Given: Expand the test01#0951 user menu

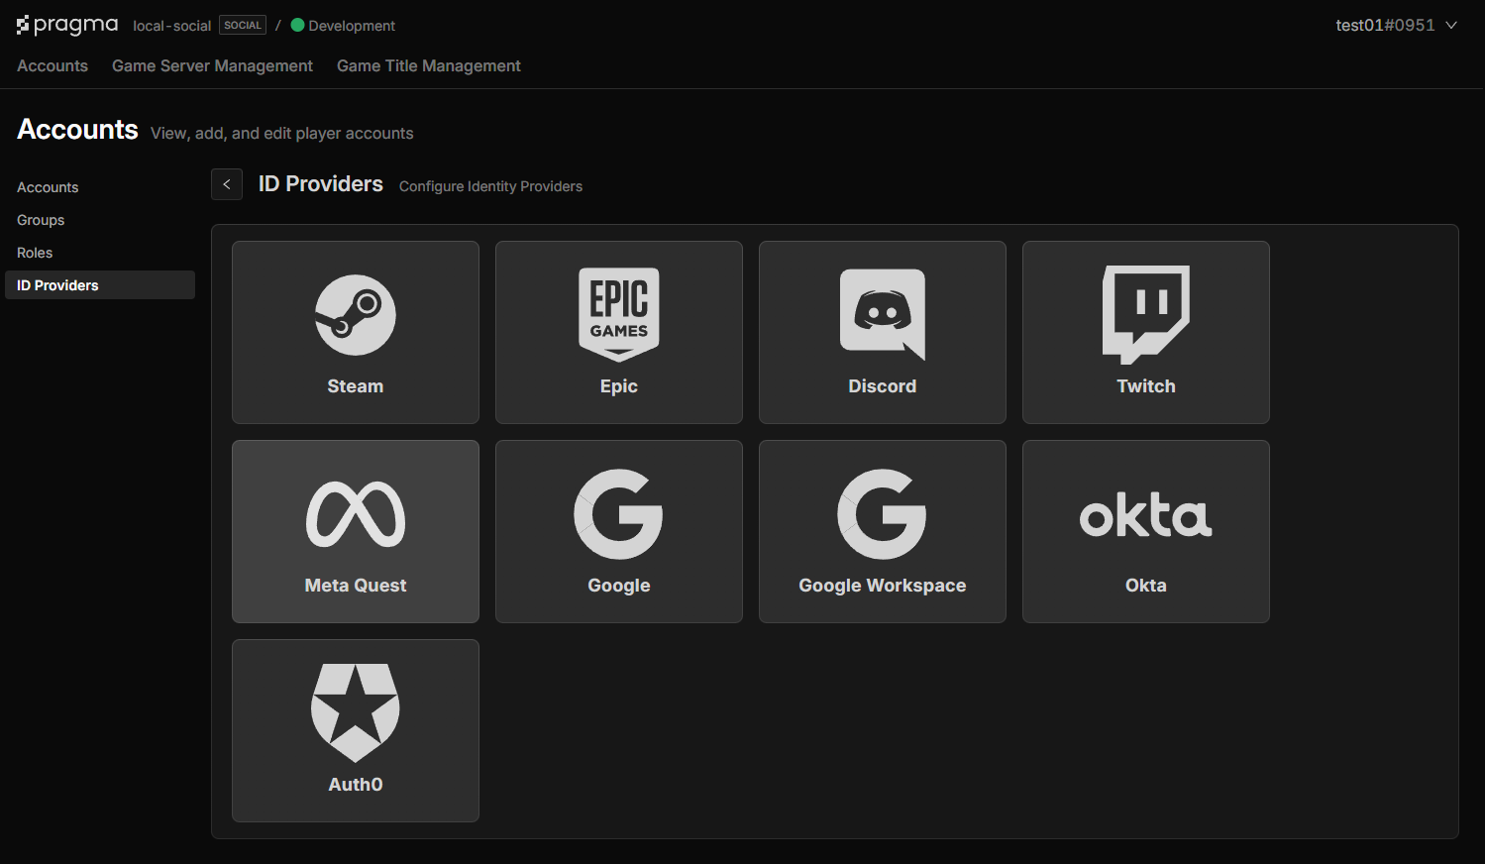Looking at the screenshot, I should tap(1396, 25).
